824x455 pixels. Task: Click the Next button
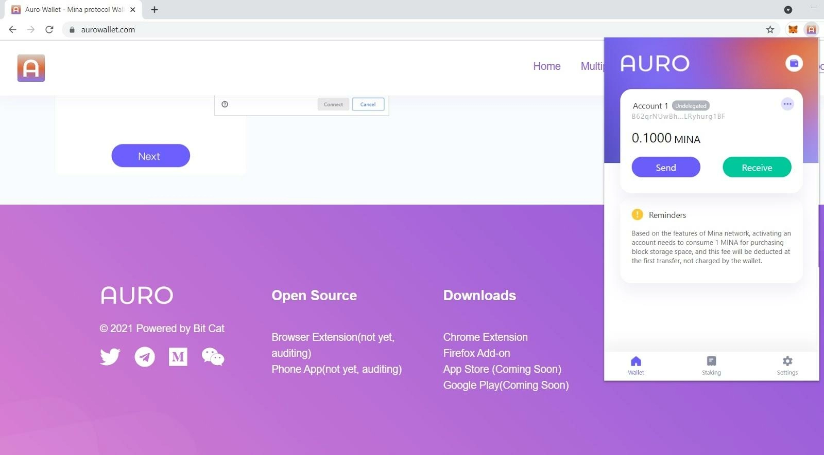[150, 156]
